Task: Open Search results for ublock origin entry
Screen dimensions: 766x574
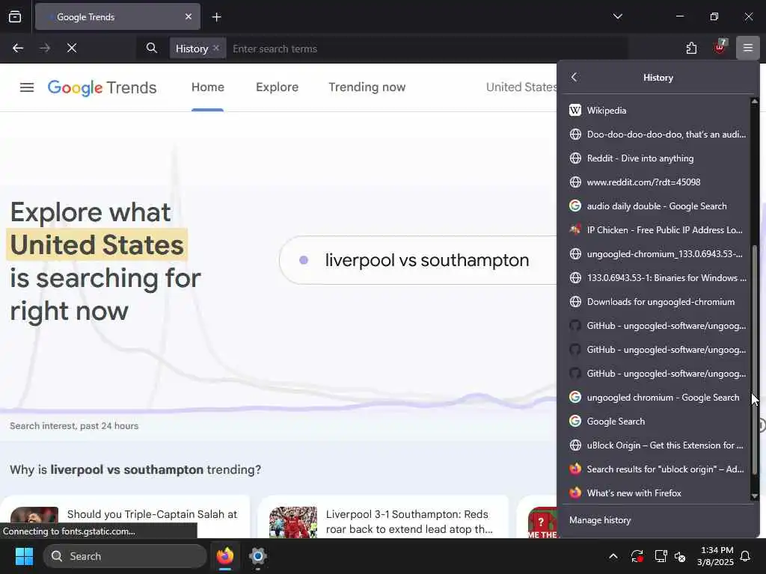Action: point(658,469)
